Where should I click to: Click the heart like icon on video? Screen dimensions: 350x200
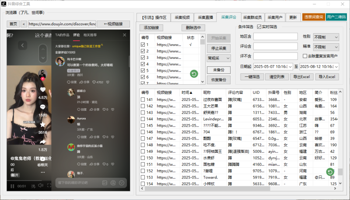[43, 89]
